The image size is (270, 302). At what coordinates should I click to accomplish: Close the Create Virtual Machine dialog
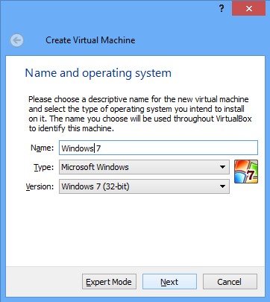248,8
